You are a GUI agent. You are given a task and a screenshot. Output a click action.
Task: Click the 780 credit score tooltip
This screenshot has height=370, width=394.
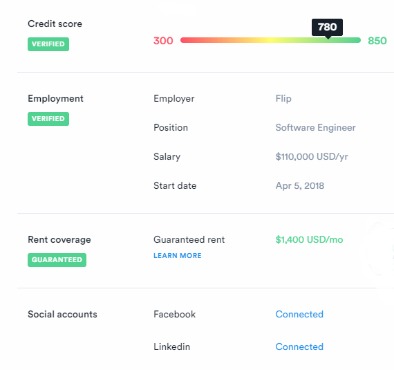click(327, 27)
